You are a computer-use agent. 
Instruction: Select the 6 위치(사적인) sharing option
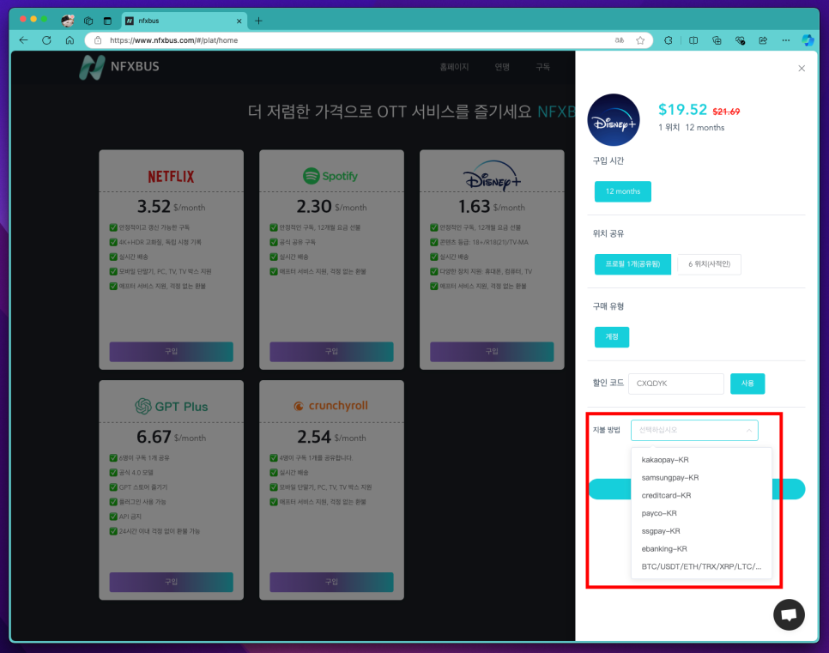[x=709, y=263]
